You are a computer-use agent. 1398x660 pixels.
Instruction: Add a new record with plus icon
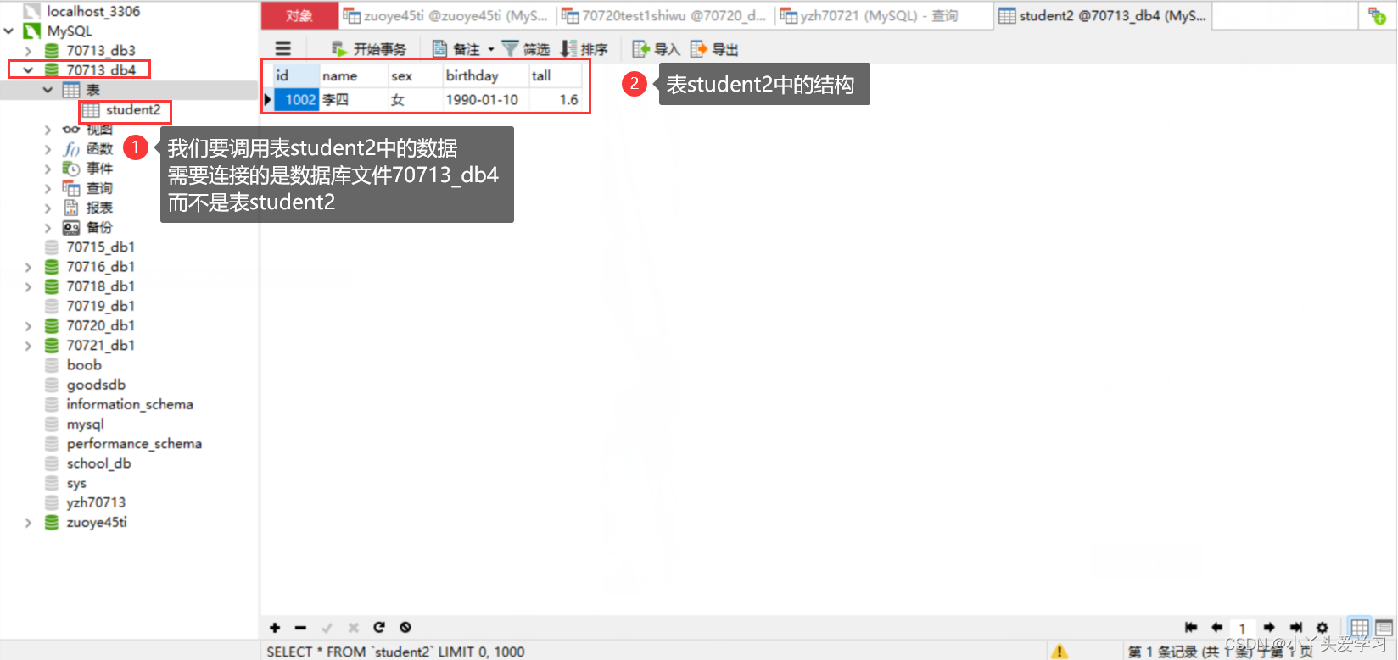[275, 628]
